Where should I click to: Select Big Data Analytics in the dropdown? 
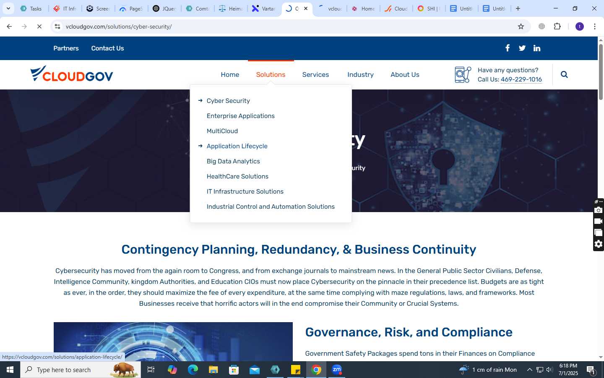233,161
